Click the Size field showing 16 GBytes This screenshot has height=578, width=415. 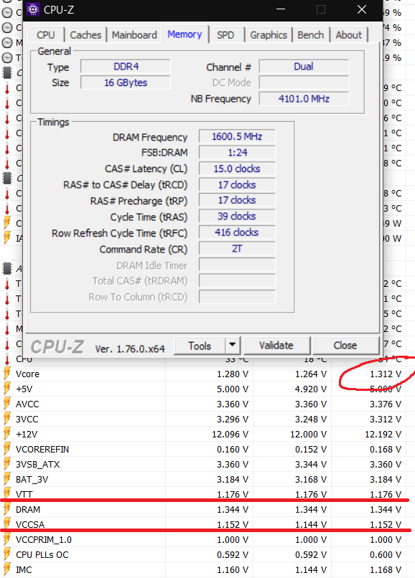tap(126, 82)
